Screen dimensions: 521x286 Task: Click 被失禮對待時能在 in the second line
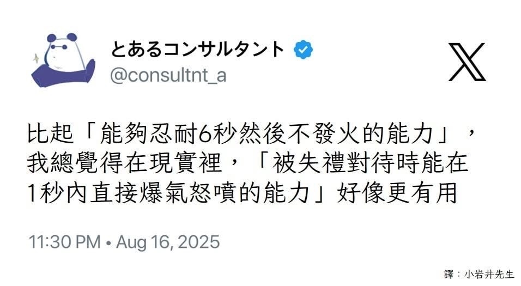pos(370,163)
